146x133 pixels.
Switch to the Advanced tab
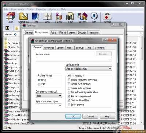pyautogui.click(x=49, y=48)
